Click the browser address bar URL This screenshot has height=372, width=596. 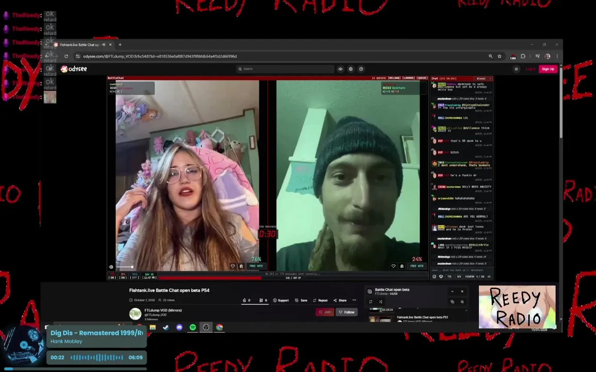[x=160, y=56]
